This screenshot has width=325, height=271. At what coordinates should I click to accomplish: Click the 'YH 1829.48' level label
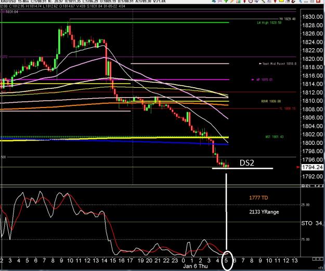[287, 19]
